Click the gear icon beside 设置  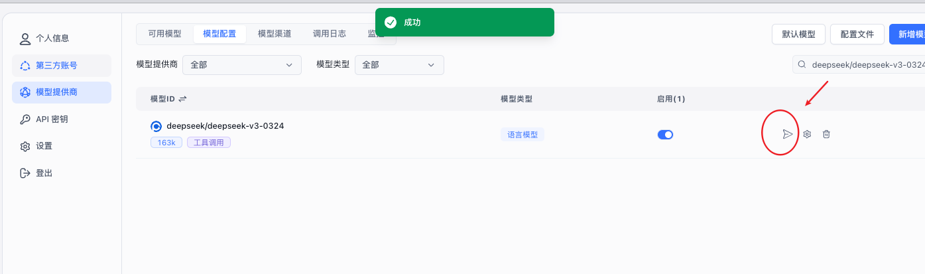click(25, 146)
